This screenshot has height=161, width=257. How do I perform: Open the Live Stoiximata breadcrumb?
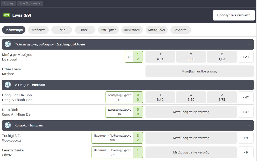click(x=30, y=3)
